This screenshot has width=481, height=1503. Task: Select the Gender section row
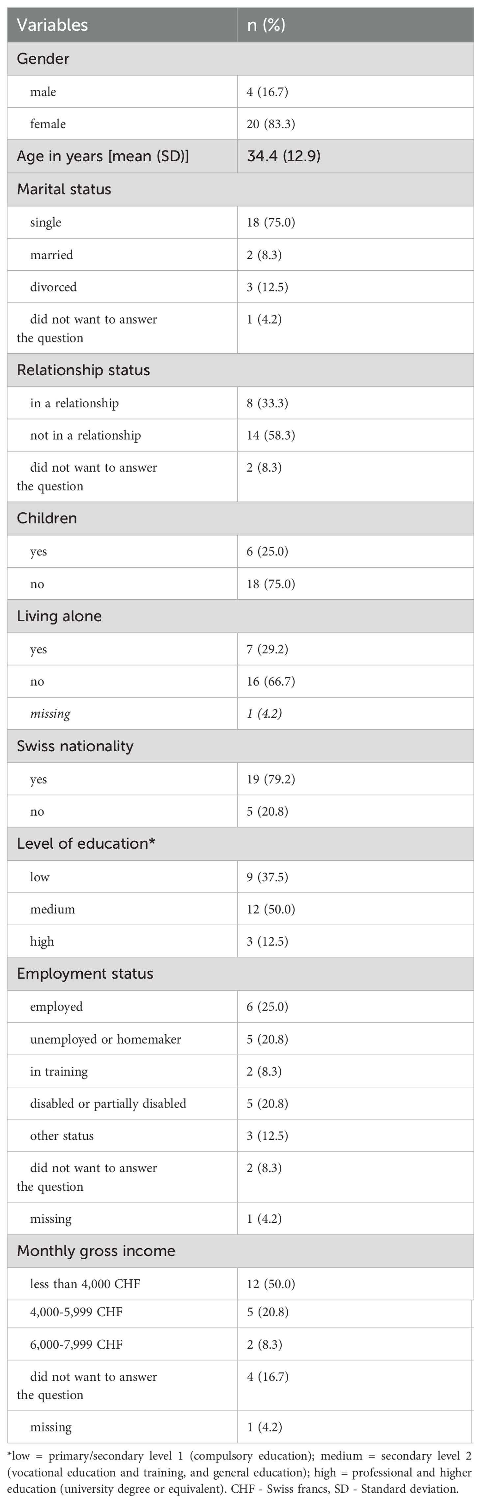pyautogui.click(x=240, y=58)
